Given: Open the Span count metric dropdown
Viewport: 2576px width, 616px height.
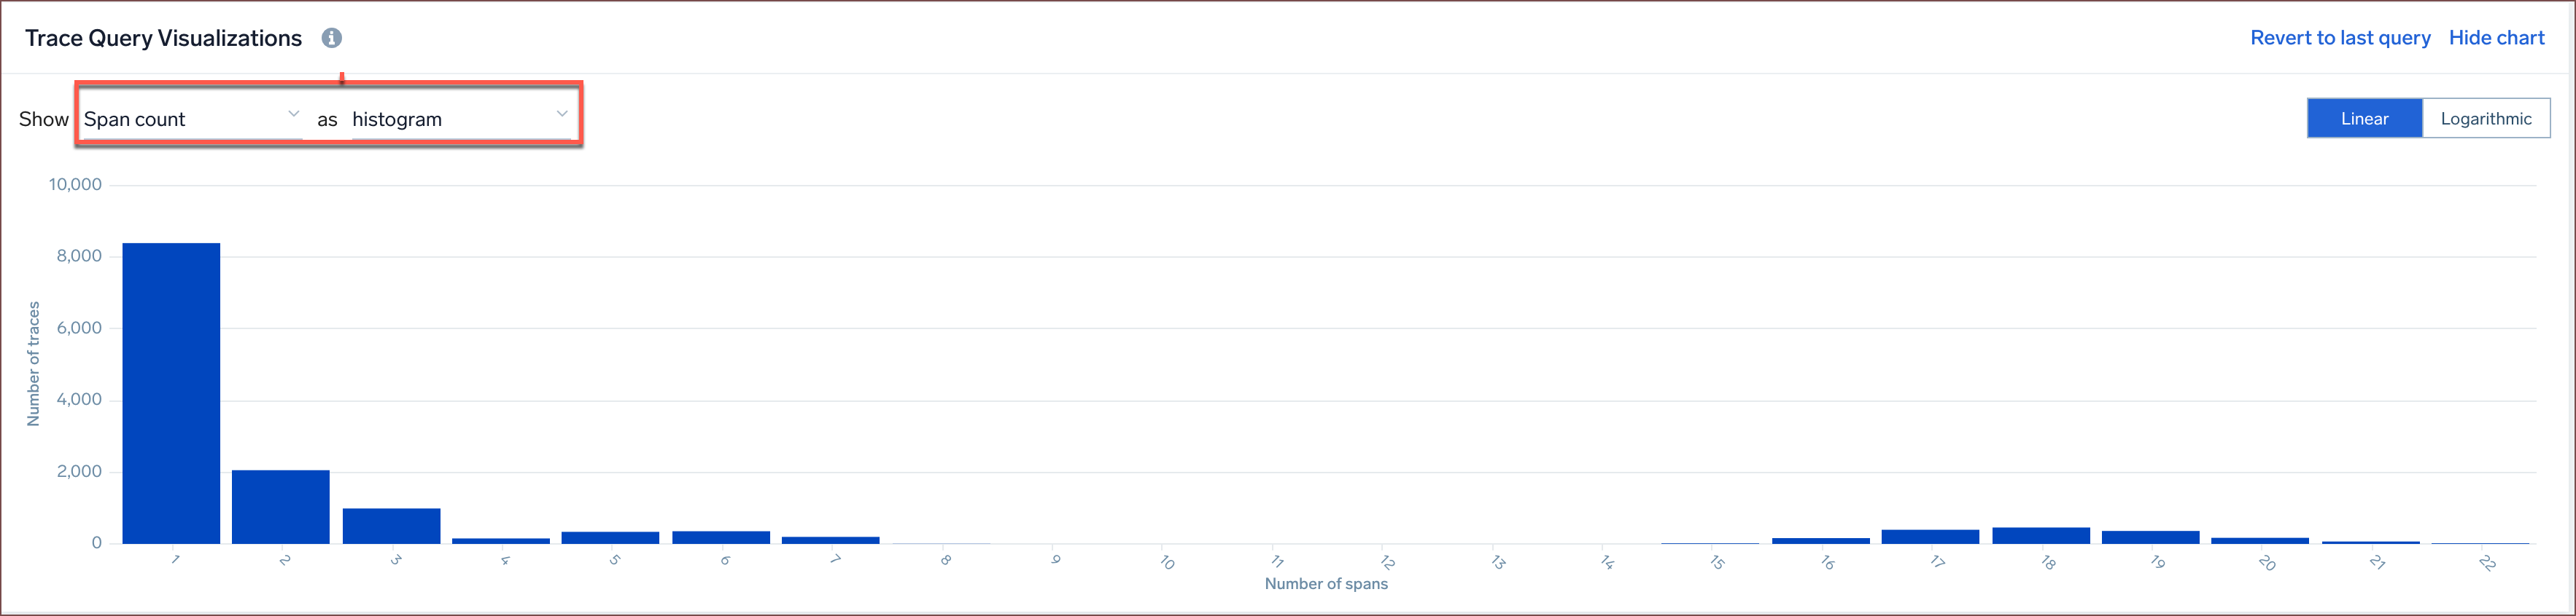Looking at the screenshot, I should coord(190,118).
